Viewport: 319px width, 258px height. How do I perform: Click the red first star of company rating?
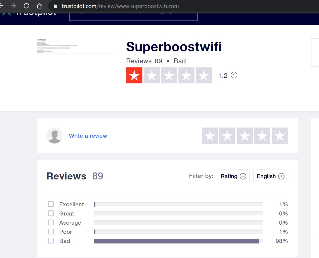(134, 75)
